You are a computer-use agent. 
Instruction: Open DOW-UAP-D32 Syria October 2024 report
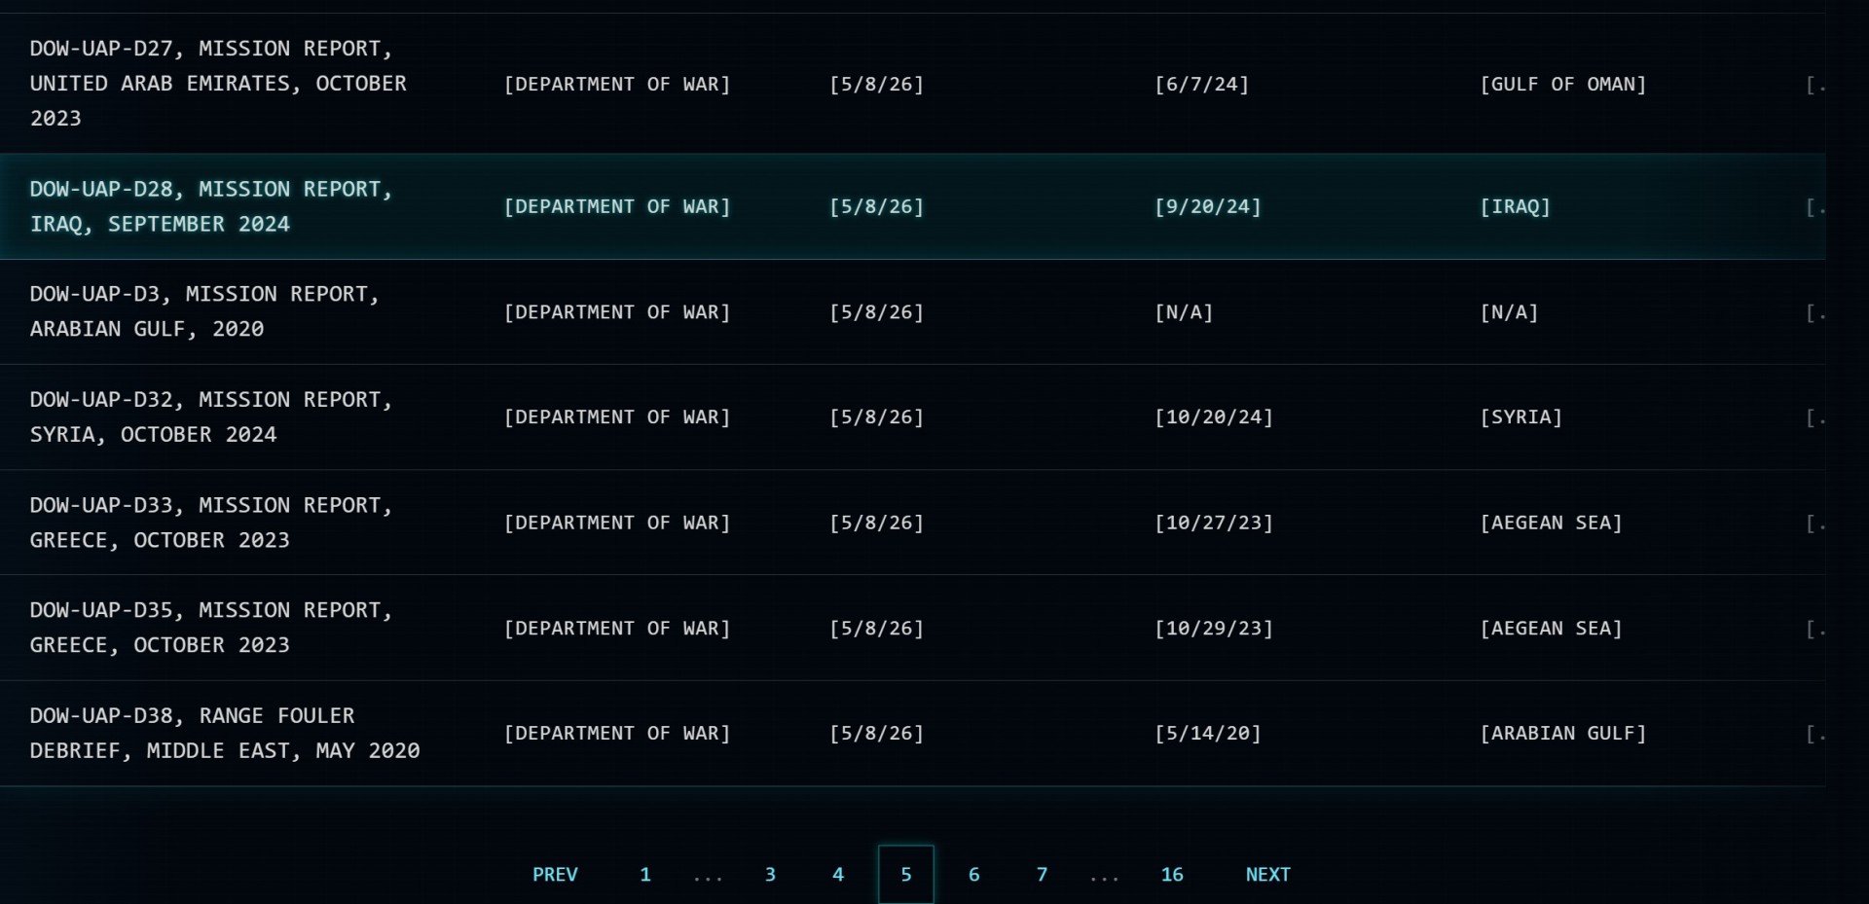coord(210,416)
